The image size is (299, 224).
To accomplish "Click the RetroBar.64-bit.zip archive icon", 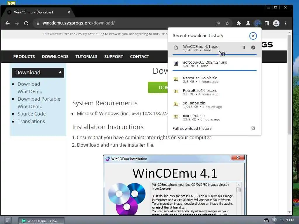I will click(x=176, y=91).
